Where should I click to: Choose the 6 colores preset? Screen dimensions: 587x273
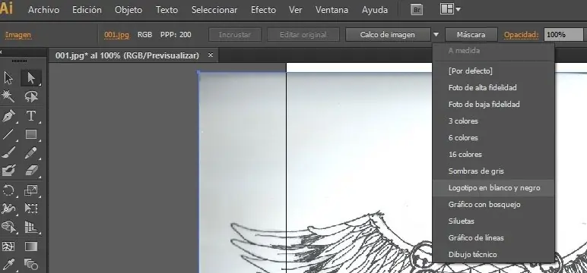coord(493,138)
